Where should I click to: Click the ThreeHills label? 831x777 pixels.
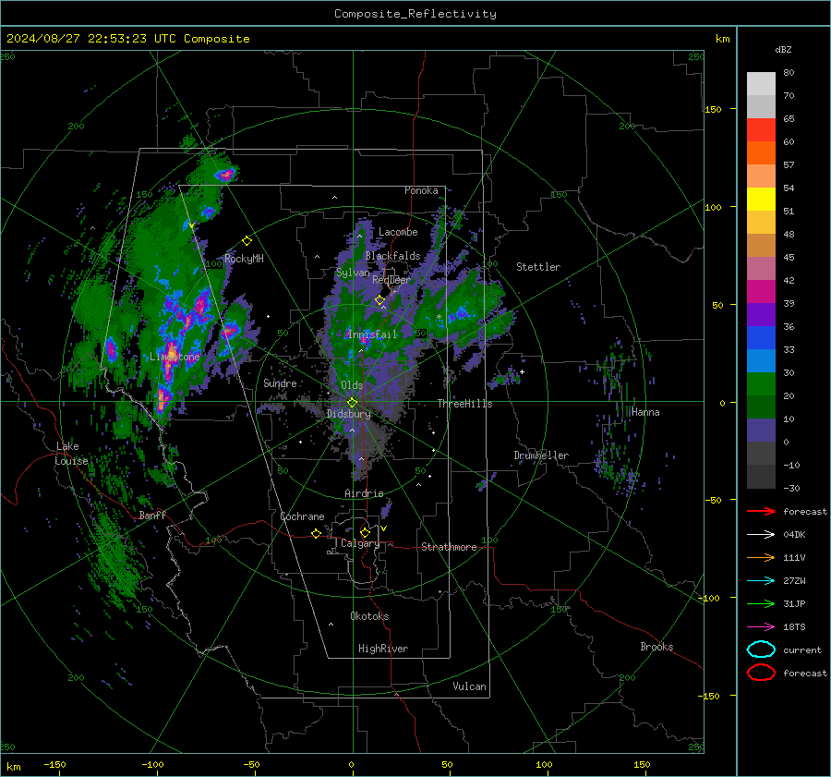coord(464,404)
